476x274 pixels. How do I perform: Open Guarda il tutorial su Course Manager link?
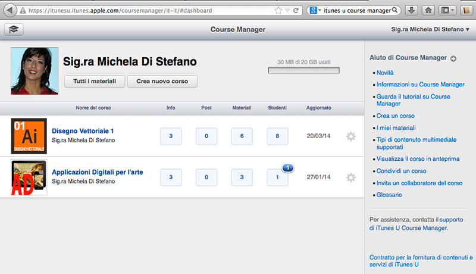click(x=413, y=100)
